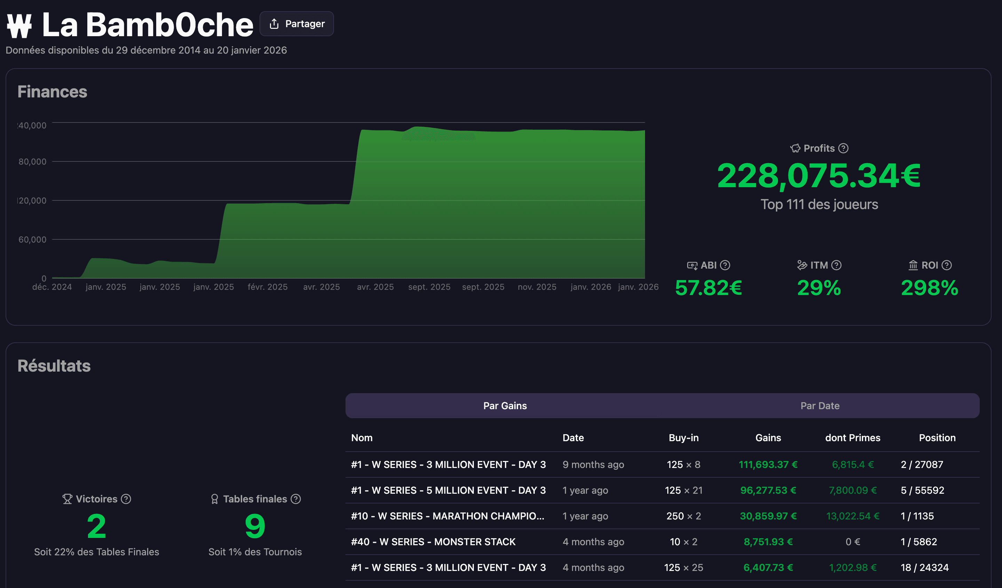This screenshot has height=588, width=1002.
Task: Select the Par Gains tab
Action: (x=504, y=406)
